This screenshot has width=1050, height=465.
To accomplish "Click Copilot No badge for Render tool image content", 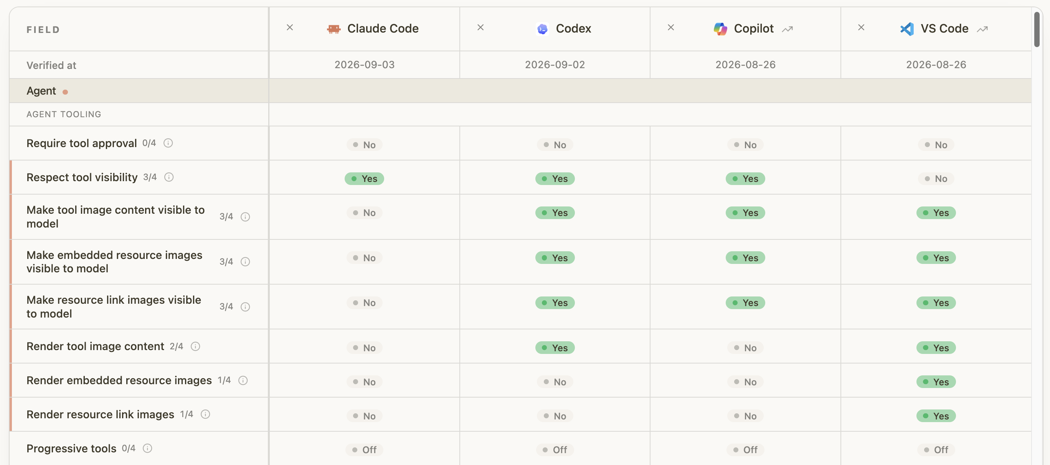I will (x=745, y=348).
